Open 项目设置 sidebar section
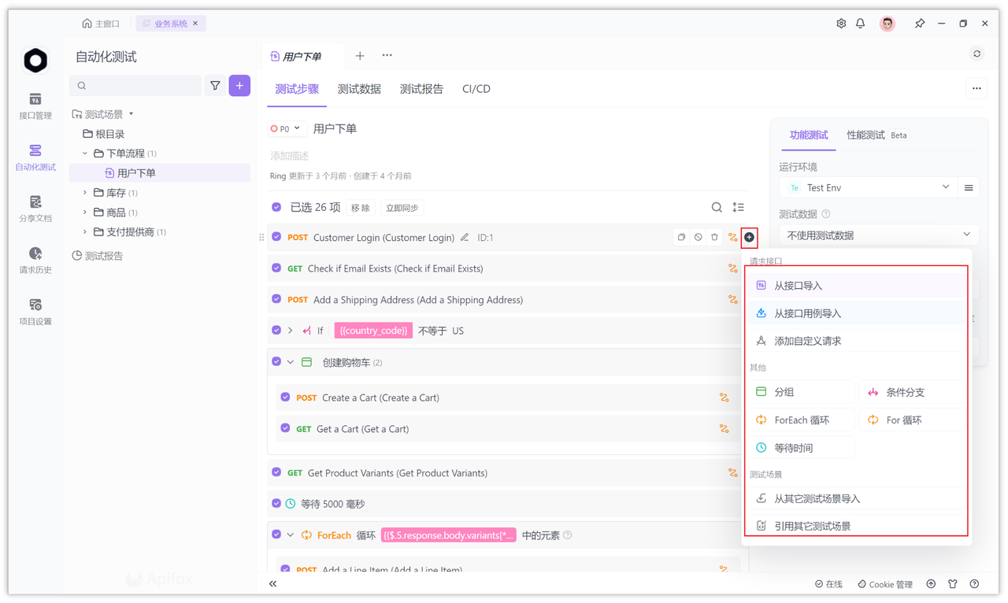The height and width of the screenshot is (603, 1008). coord(35,312)
